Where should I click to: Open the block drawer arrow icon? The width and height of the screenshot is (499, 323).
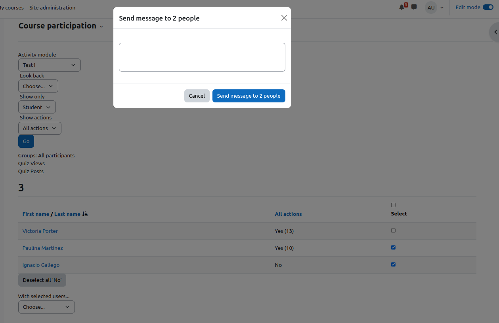tap(495, 32)
